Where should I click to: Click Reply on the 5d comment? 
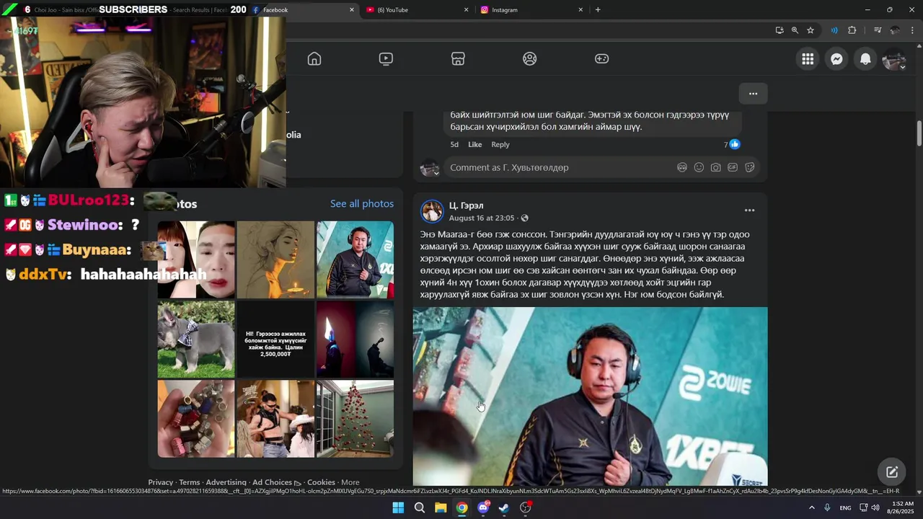500,144
